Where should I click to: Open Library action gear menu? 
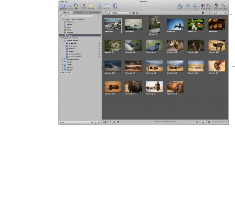(x=98, y=16)
